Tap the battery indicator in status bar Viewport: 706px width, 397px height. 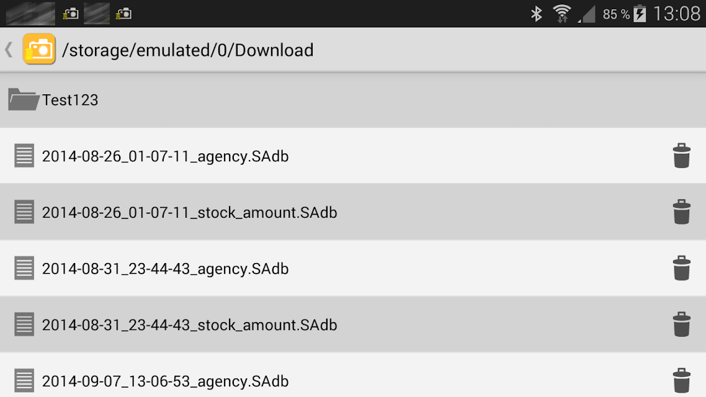click(x=640, y=14)
